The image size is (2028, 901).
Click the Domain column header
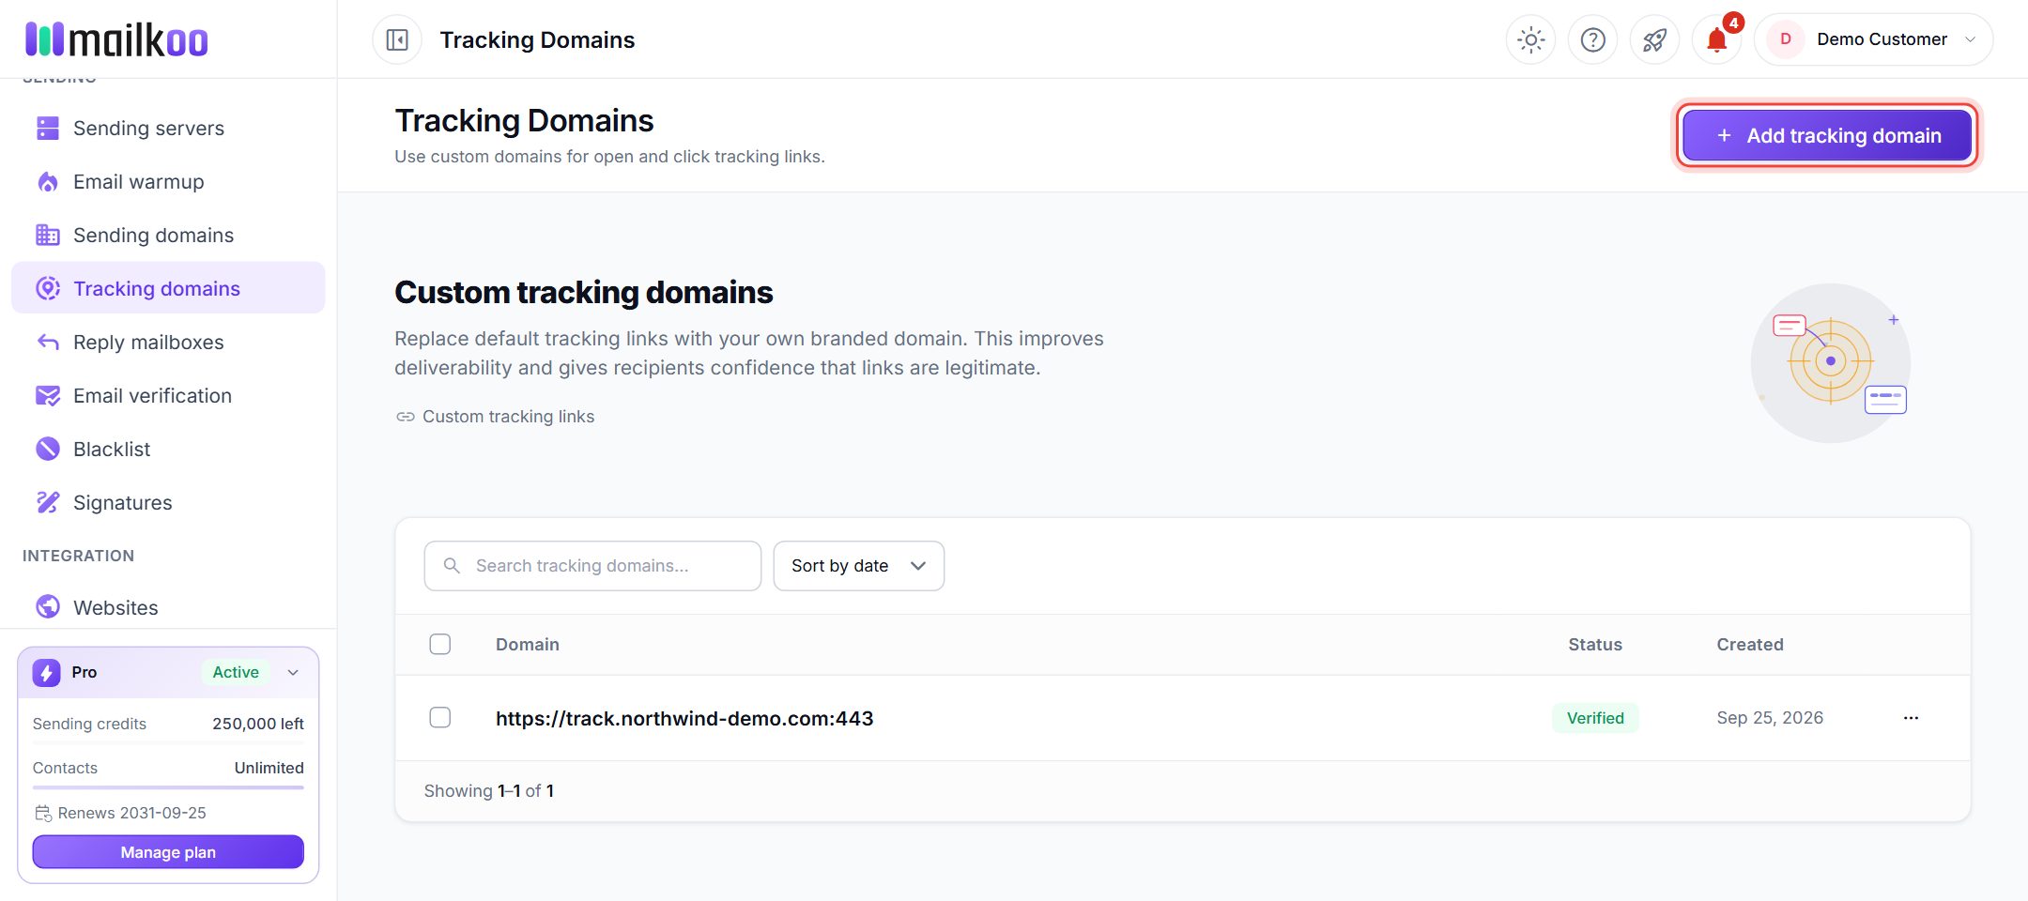[x=528, y=645]
